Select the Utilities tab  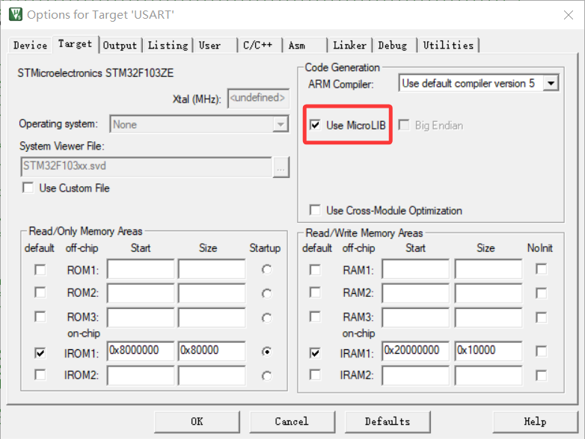pos(448,46)
